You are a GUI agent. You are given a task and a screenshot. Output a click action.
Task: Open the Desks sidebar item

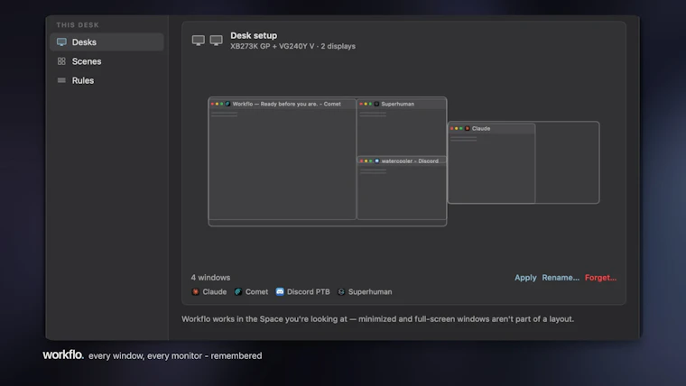tap(107, 42)
